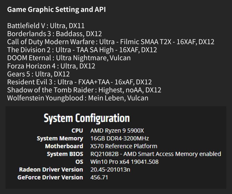Click the Shadow of the Tomb Raider line
The height and width of the screenshot is (194, 232).
point(84,90)
